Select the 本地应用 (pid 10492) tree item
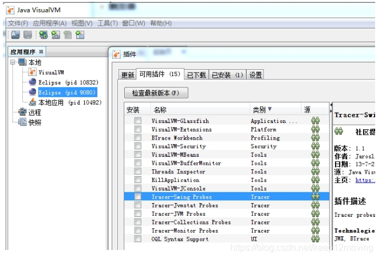 click(x=70, y=102)
